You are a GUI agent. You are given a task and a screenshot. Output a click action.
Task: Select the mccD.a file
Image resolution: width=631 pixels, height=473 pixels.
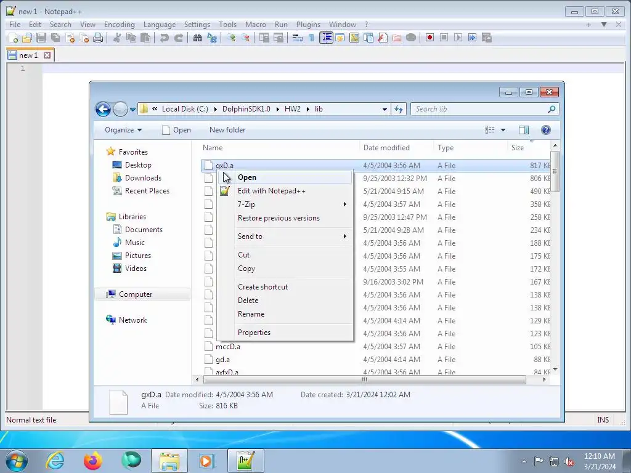[228, 347]
